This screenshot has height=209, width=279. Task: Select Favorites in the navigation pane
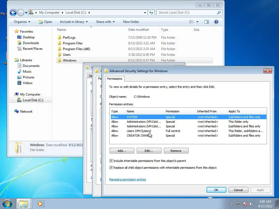coord(26,32)
